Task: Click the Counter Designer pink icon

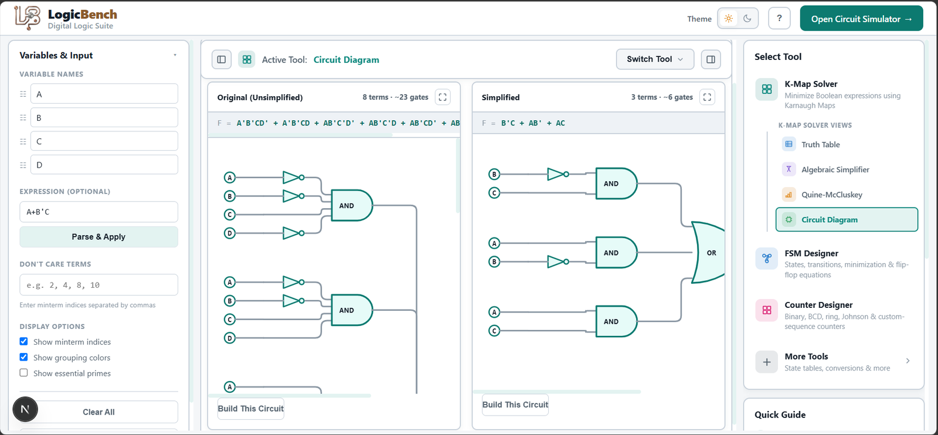Action: 766,310
